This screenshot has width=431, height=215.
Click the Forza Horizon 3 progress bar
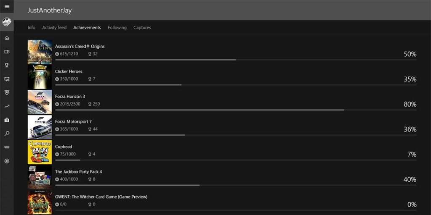coord(236,110)
